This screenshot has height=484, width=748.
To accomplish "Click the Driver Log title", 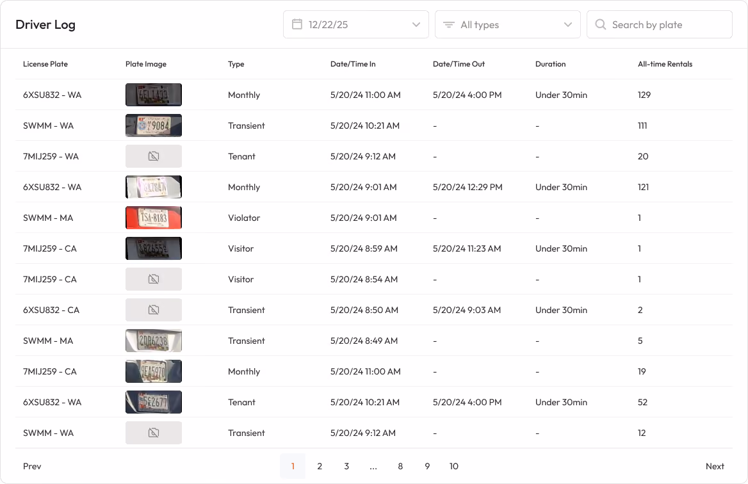I will pyautogui.click(x=45, y=24).
